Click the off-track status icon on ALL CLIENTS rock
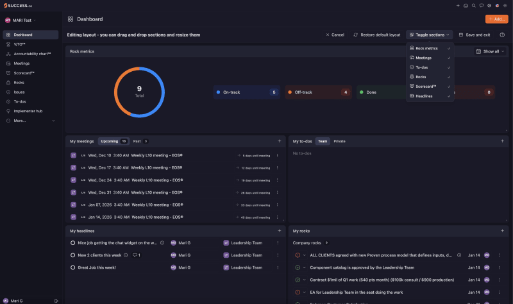 (x=298, y=255)
